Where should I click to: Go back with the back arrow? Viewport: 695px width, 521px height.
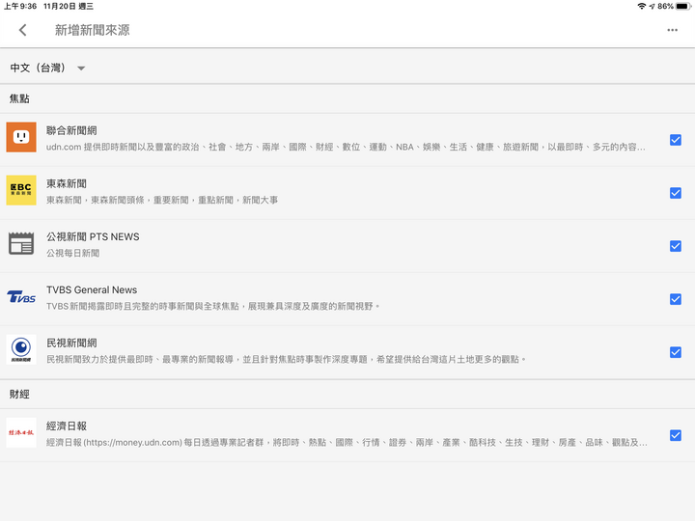23,30
